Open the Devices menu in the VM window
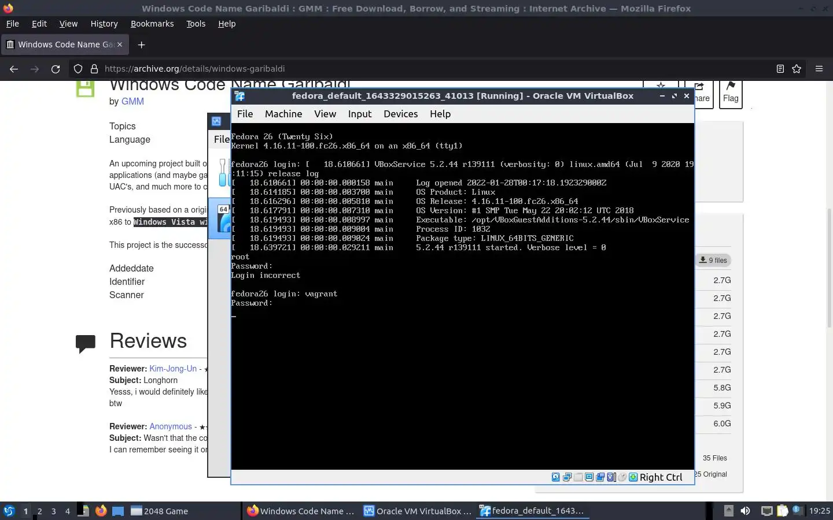Viewport: 833px width, 520px height. coord(401,114)
